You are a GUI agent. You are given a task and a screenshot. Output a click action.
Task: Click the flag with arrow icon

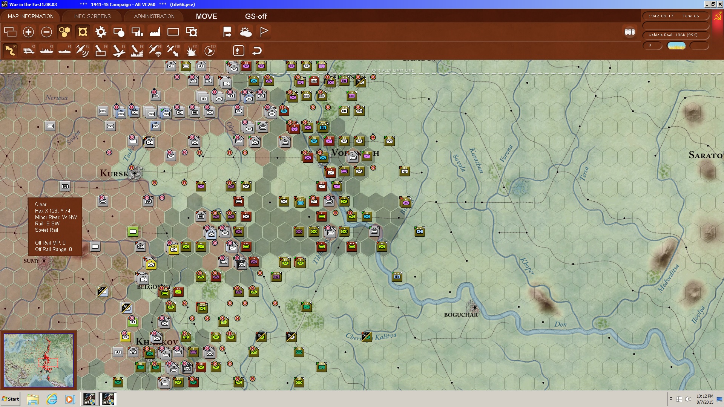(227, 32)
